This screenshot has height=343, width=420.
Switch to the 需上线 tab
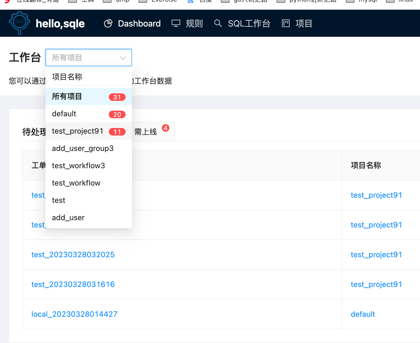(145, 131)
